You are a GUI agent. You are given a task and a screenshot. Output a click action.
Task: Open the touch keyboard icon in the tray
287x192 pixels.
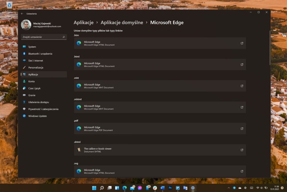252,188
